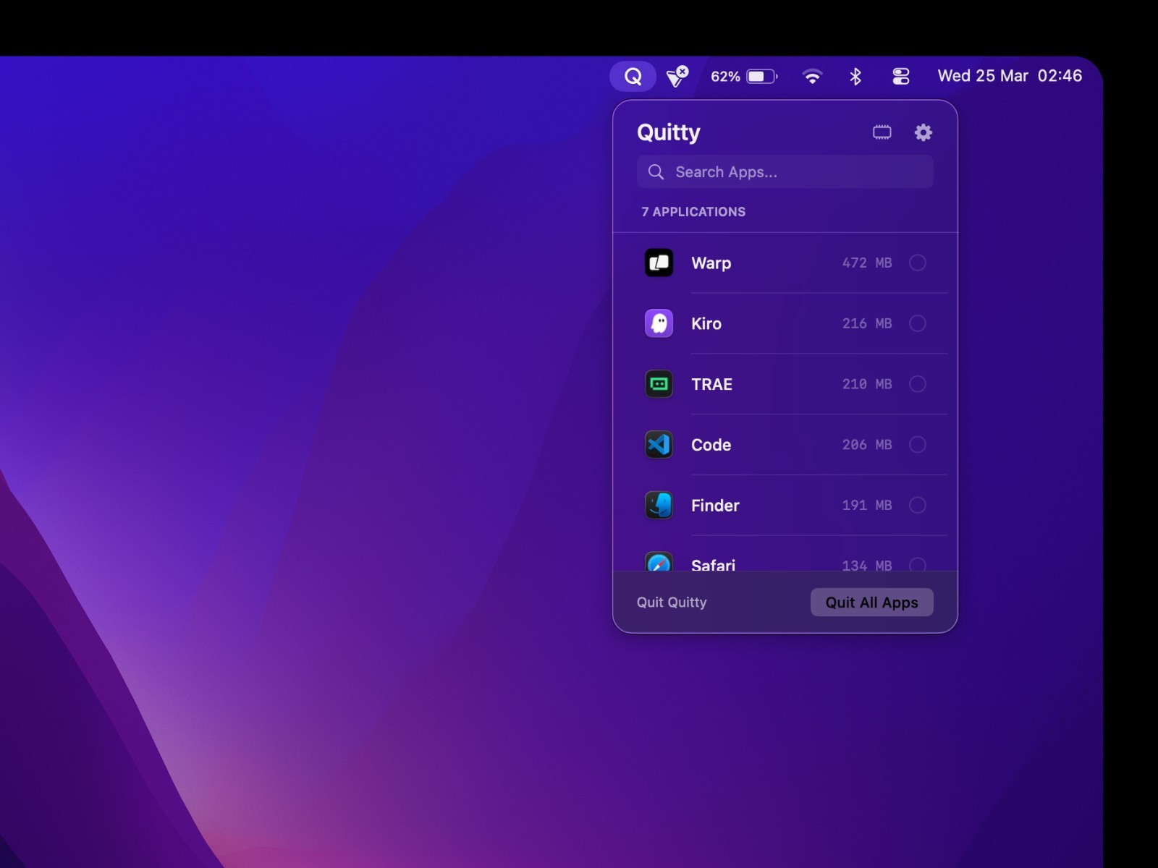
Task: Click the Safari app icon
Action: (659, 561)
